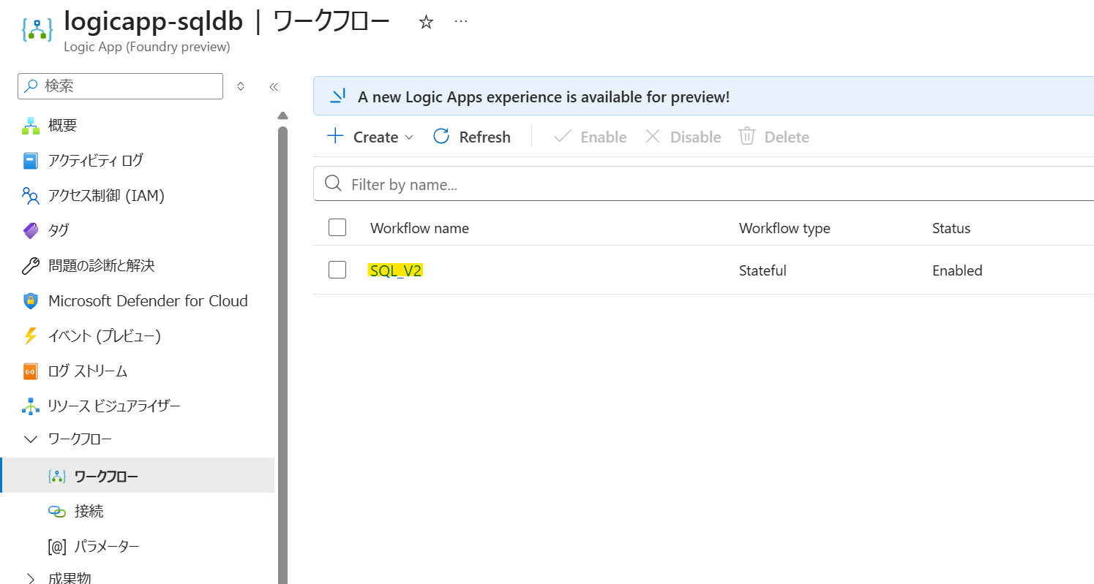Click the タグ tag icon
The height and width of the screenshot is (584, 1094).
pos(30,230)
